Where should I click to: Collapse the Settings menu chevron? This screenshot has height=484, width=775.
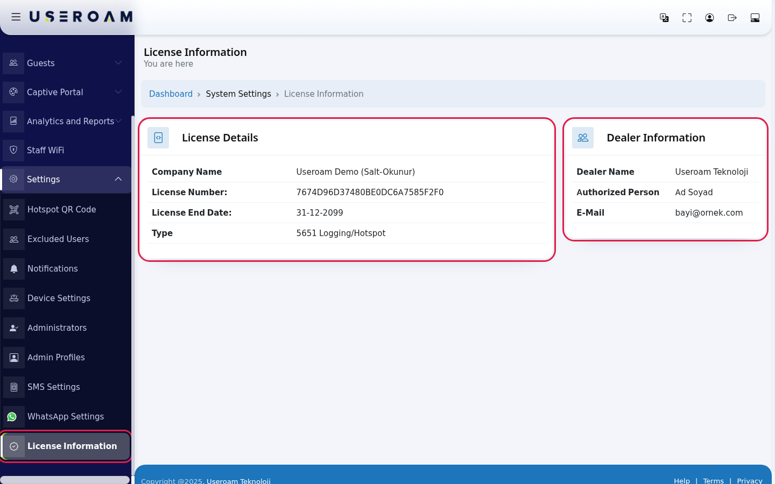pyautogui.click(x=118, y=179)
